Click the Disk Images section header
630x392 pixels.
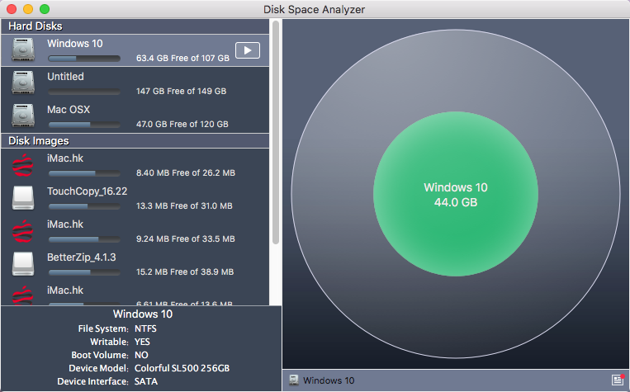pyautogui.click(x=135, y=141)
